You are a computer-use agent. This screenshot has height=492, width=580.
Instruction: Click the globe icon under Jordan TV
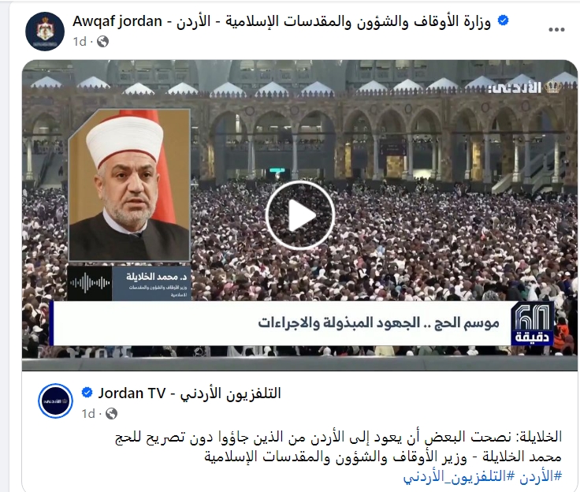(x=111, y=413)
